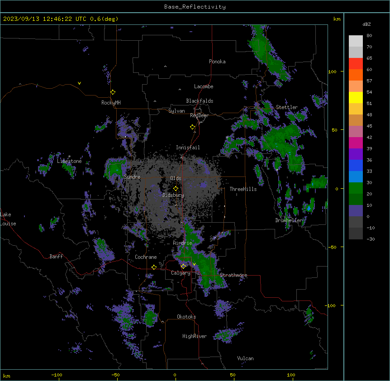Image resolution: width=390 pixels, height=381 pixels.
Task: Select the Olds label
Action: click(176, 178)
